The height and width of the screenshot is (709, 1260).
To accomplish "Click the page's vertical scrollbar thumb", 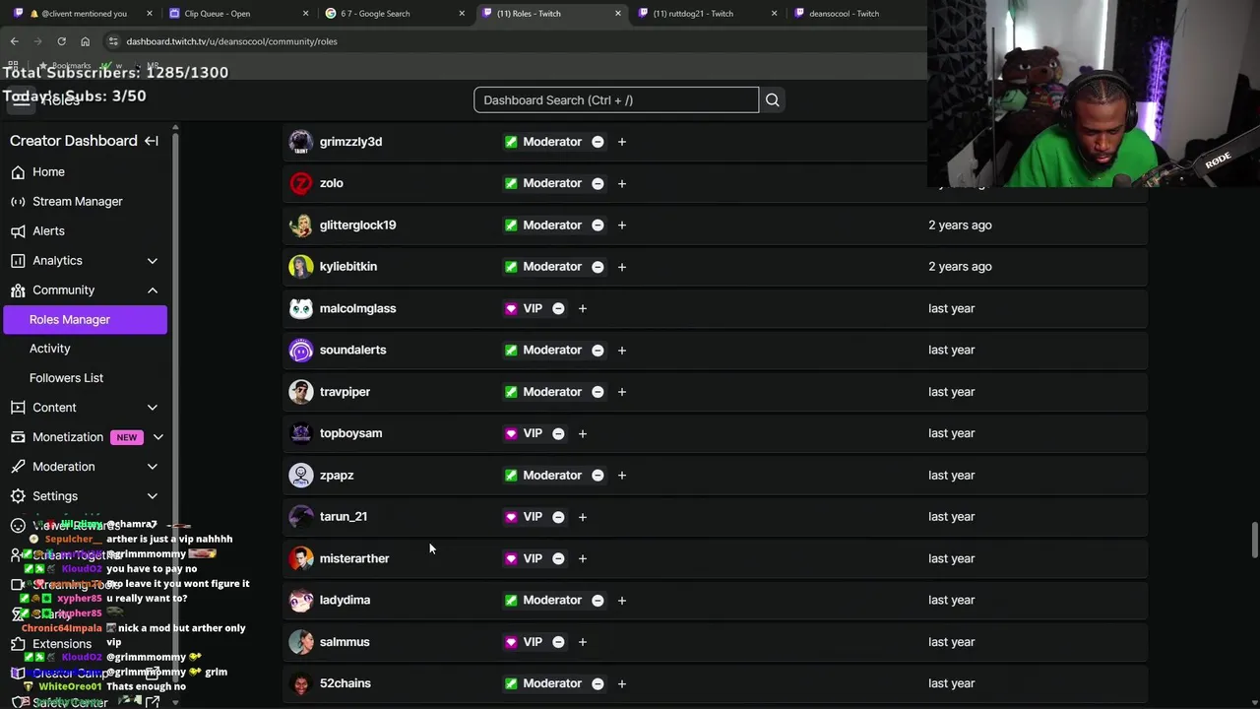I will click(1254, 540).
